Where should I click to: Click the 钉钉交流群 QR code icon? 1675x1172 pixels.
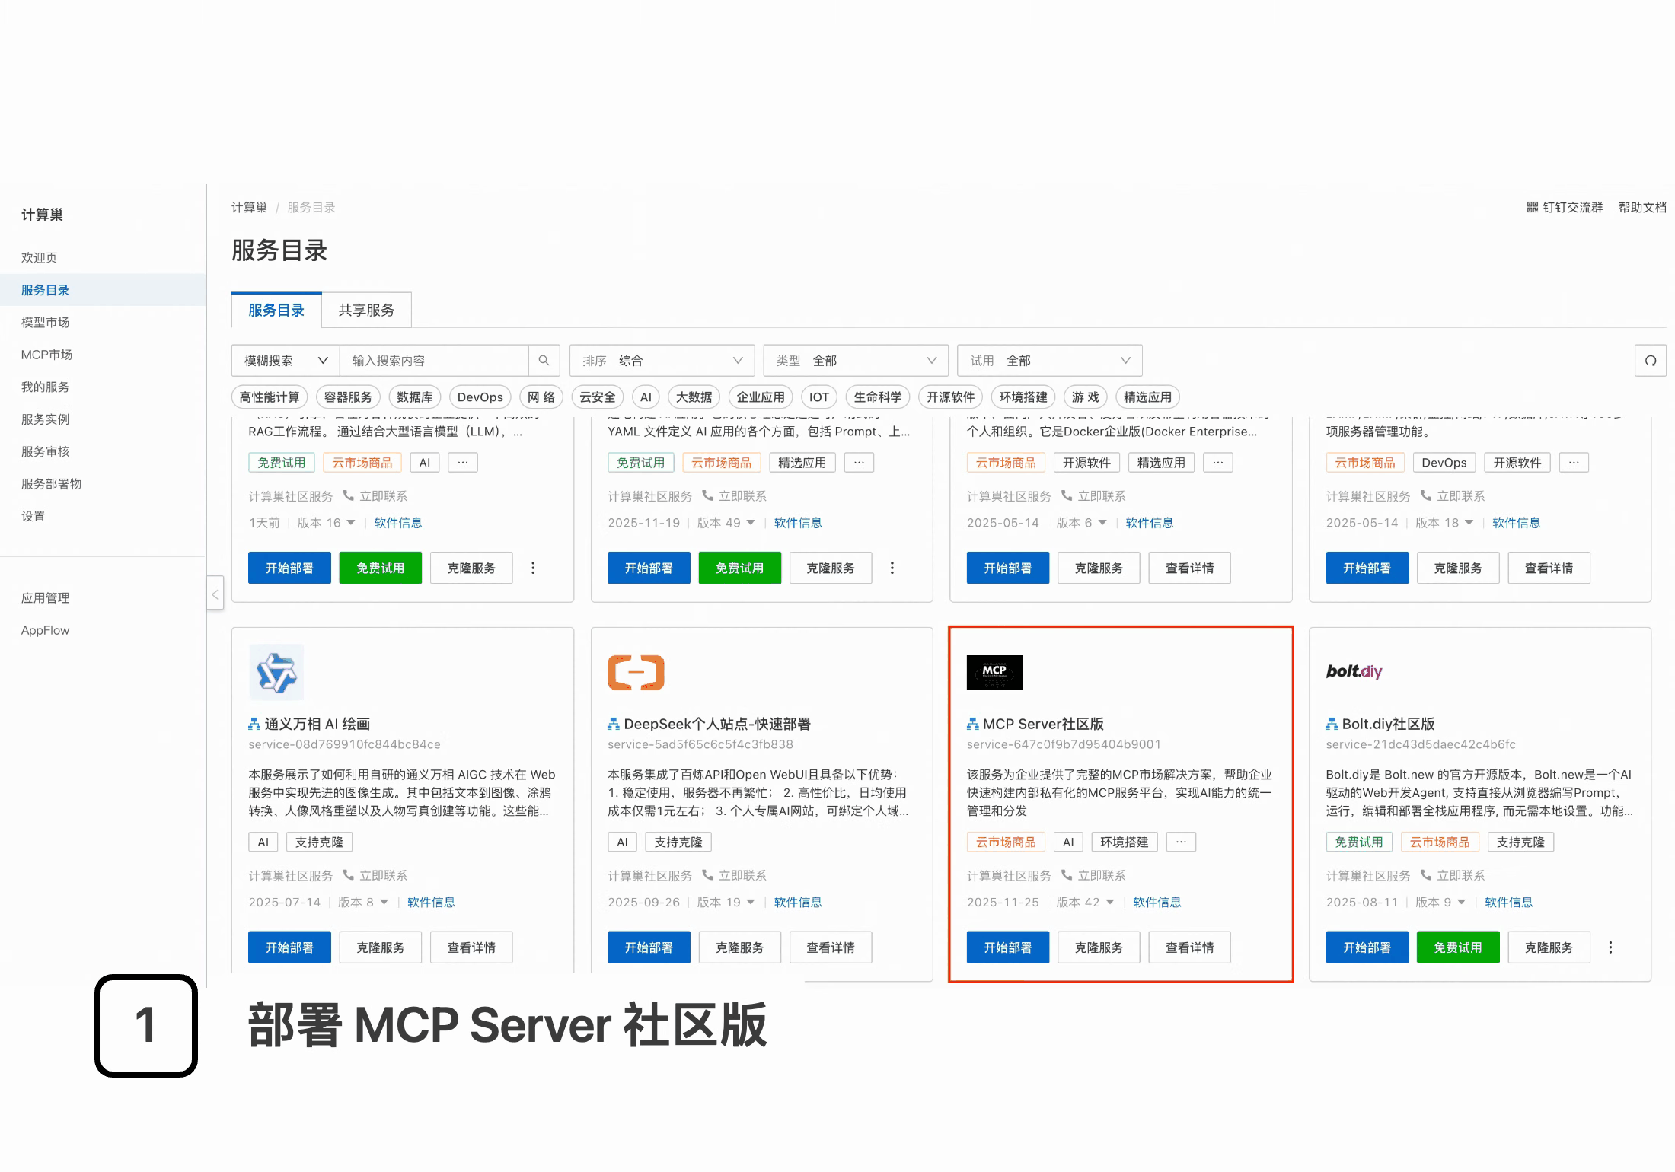1532,207
